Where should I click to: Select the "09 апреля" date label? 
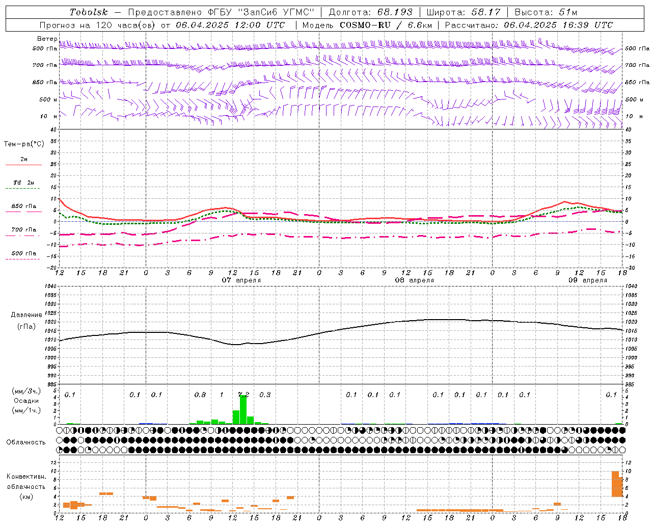(x=588, y=280)
